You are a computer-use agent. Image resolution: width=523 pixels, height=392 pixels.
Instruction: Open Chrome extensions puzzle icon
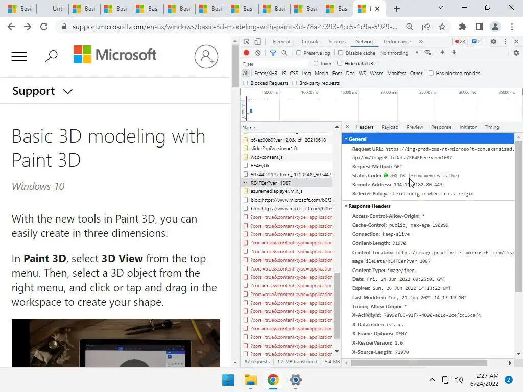click(463, 27)
